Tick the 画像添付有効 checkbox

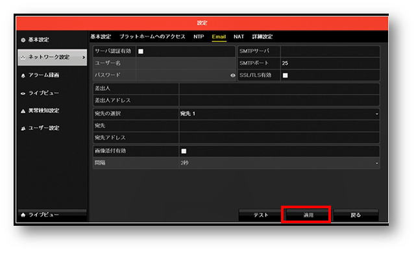click(x=184, y=151)
